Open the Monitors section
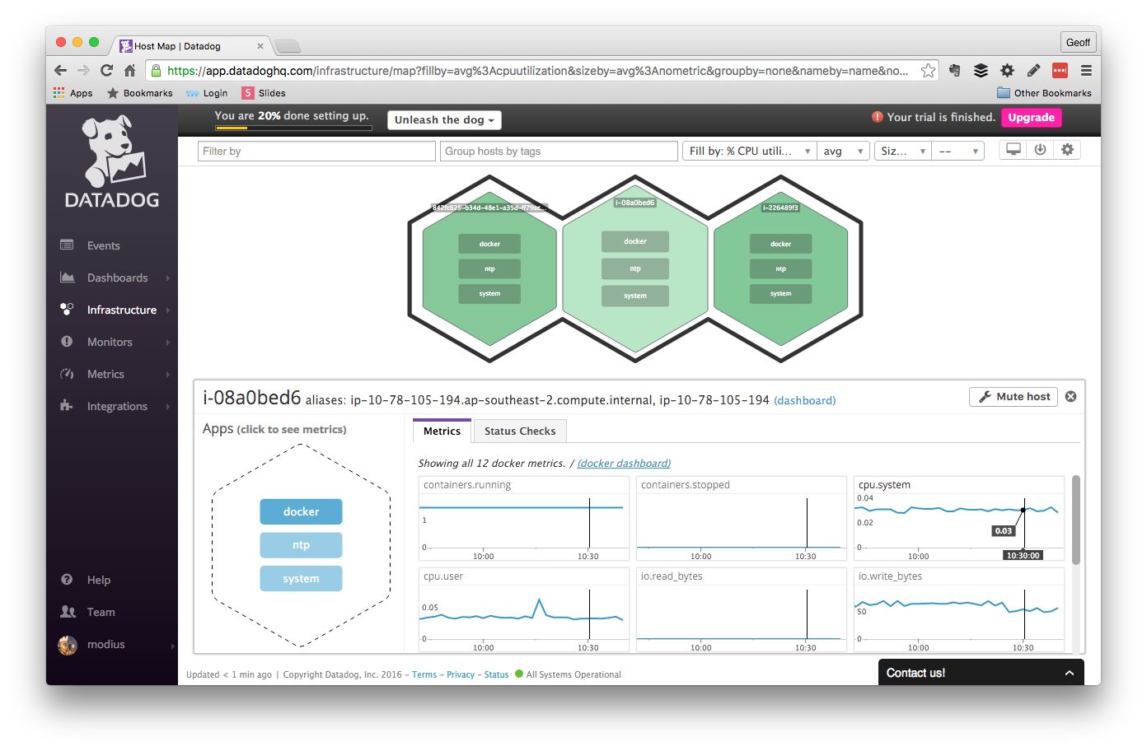The image size is (1147, 751). (x=110, y=342)
